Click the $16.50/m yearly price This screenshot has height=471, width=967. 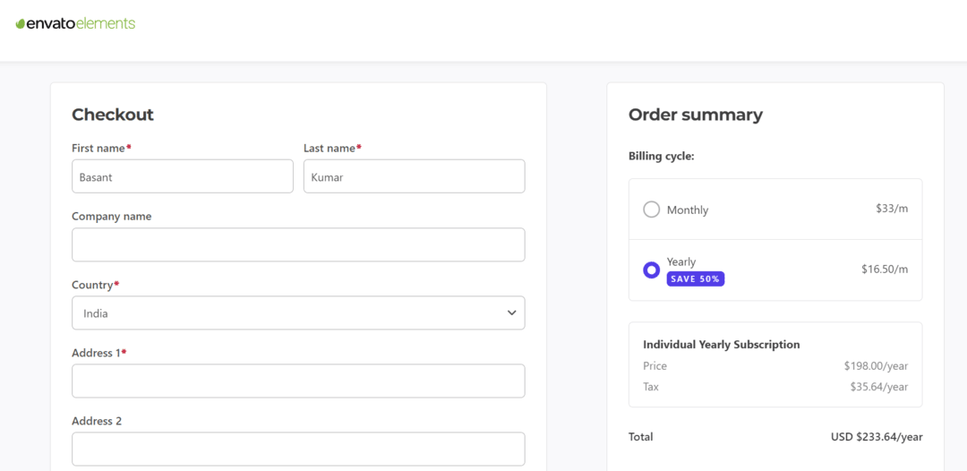tap(884, 270)
